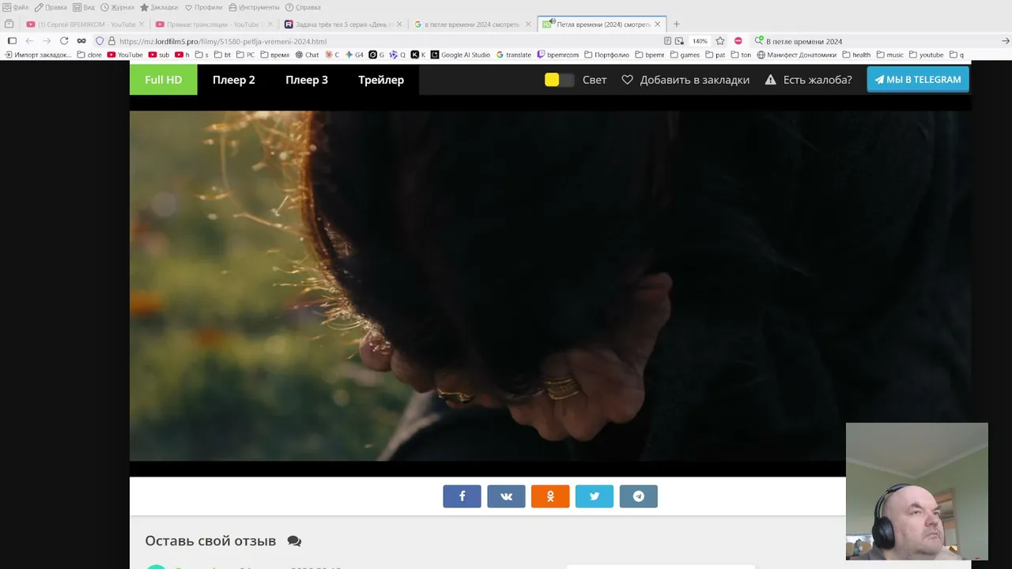The width and height of the screenshot is (1012, 569).
Task: Open the clore bookmarks folder
Action: point(89,55)
